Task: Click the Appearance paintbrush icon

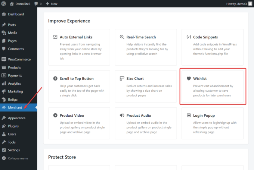Action: (4, 118)
